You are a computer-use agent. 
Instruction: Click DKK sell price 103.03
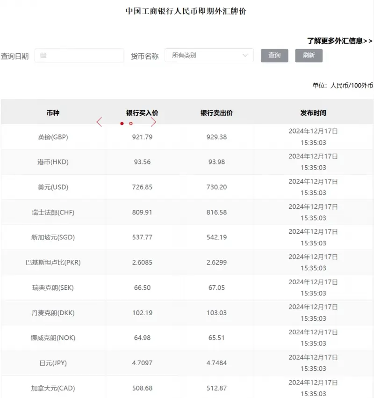click(216, 313)
